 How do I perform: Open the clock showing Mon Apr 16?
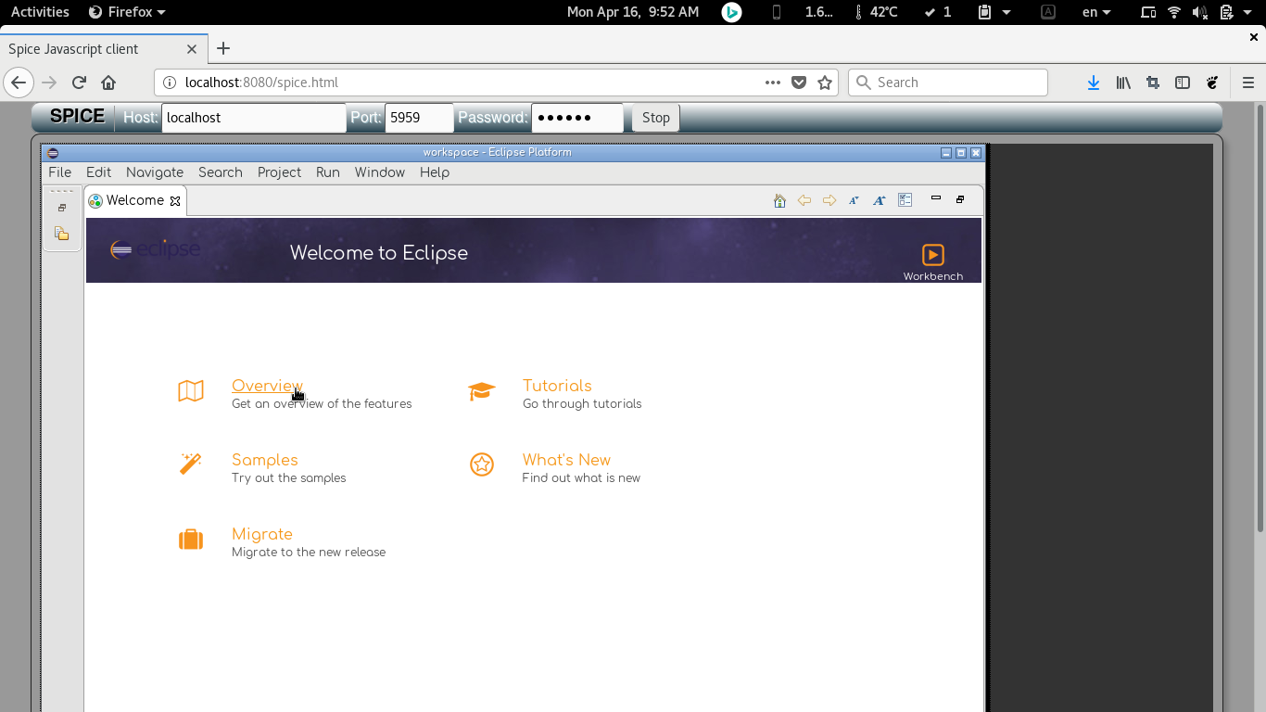(x=633, y=12)
